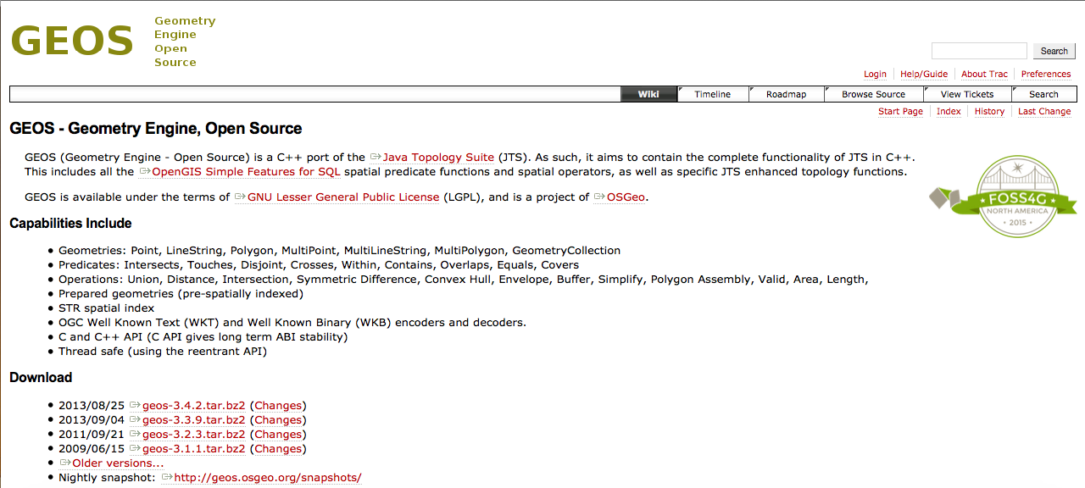1085x488 pixels.
Task: Follow the Java Topology Suite link
Action: coord(432,158)
